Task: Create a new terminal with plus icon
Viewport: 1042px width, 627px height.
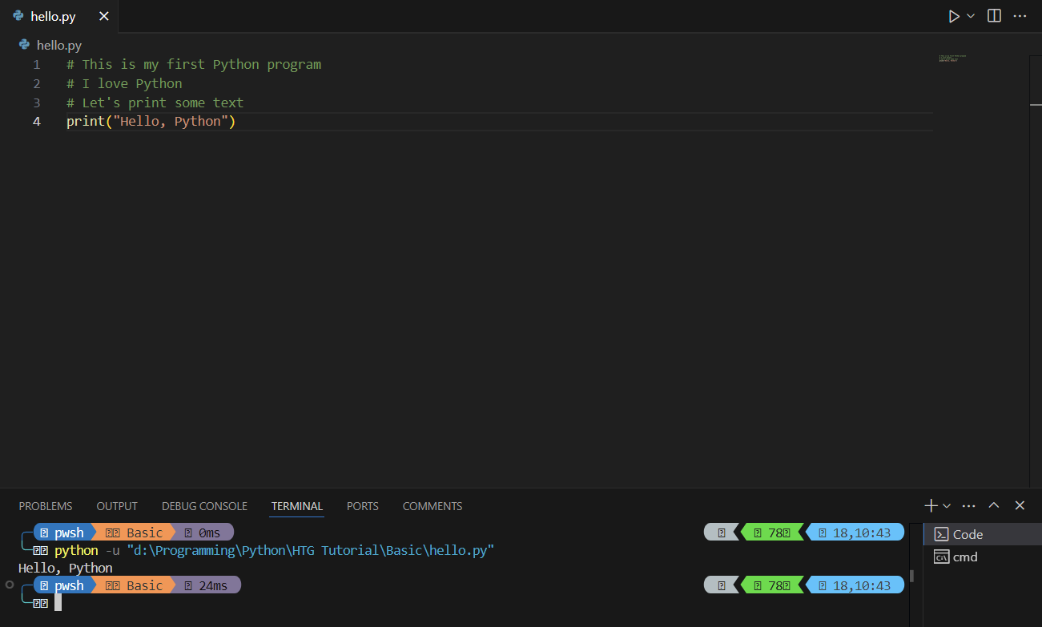Action: [931, 506]
